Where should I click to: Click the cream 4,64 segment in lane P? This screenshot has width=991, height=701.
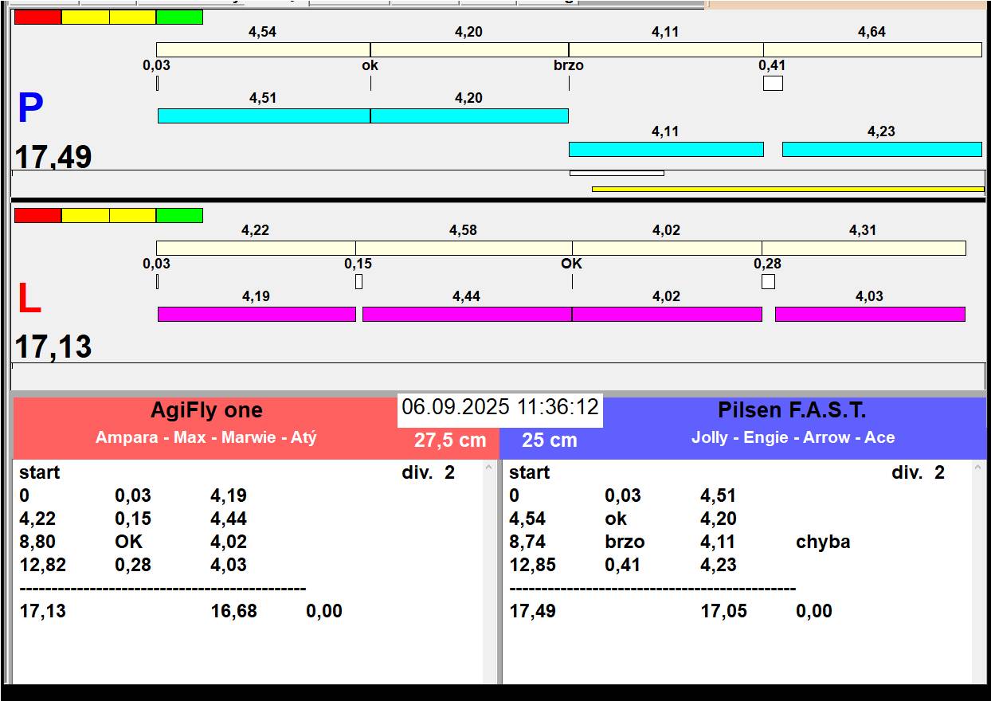click(x=872, y=49)
